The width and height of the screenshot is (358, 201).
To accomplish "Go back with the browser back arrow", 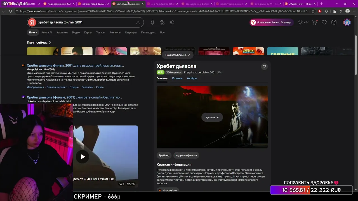I will [x=4, y=11].
